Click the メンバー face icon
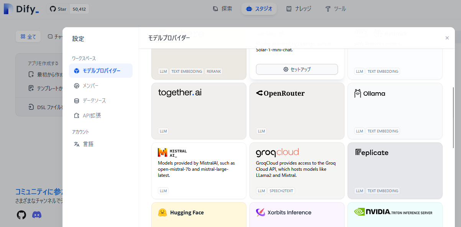Screen dimensions: 461x227 [77, 86]
